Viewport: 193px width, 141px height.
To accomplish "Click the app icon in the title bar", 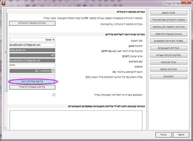I will pos(3,3).
